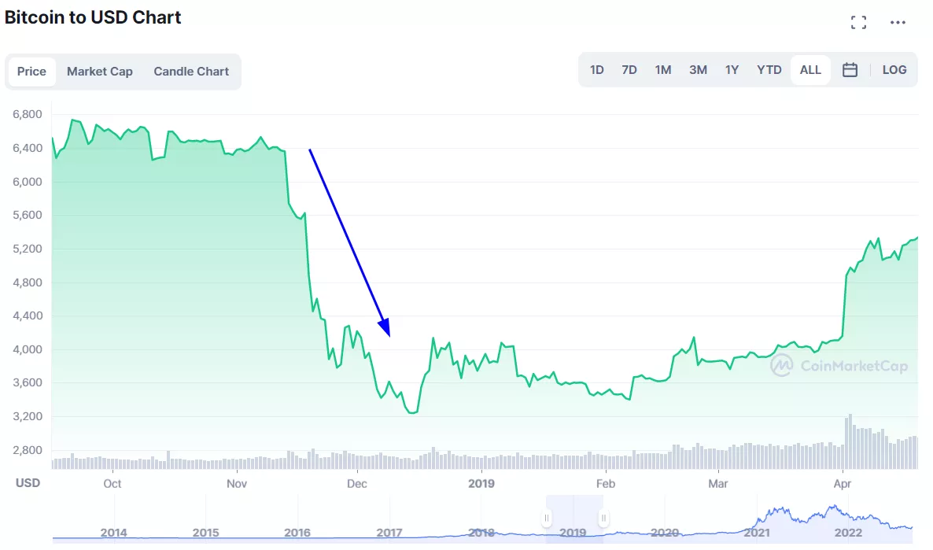The image size is (933, 550).
Task: Switch to the Market Cap tab
Action: 100,72
